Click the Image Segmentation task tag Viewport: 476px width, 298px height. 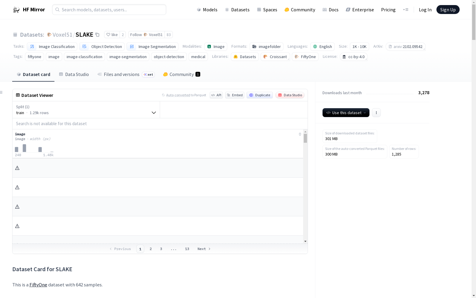152,46
